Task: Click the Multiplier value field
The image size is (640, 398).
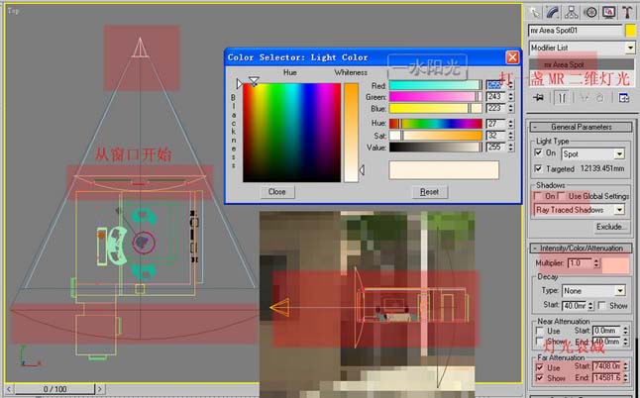Action: [580, 263]
